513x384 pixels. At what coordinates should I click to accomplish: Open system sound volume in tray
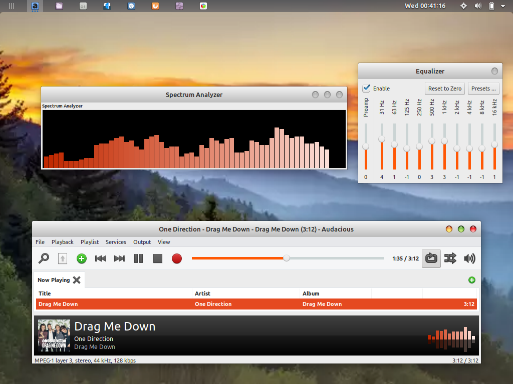[x=478, y=6]
